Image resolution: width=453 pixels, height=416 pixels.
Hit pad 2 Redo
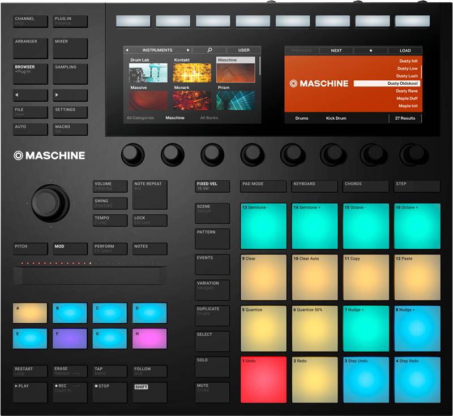pos(315,380)
